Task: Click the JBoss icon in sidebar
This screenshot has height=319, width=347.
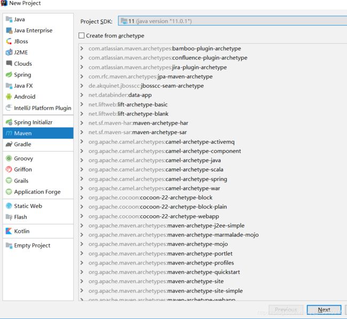Action: pyautogui.click(x=9, y=42)
